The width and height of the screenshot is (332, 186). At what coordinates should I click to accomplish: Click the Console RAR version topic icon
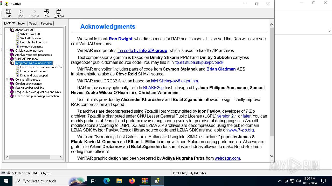click(17, 42)
